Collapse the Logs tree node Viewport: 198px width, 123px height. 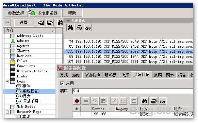(7, 81)
